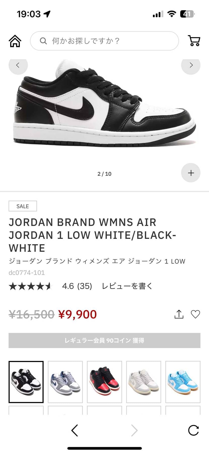Tap the レギュラー会員 90コイン 獲得 banner
Viewport: 209px width, 454px height.
104,340
